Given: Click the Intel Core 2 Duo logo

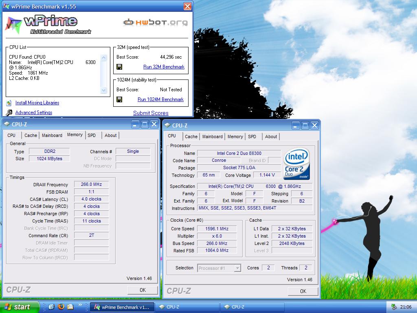Looking at the screenshot, I should (297, 164).
